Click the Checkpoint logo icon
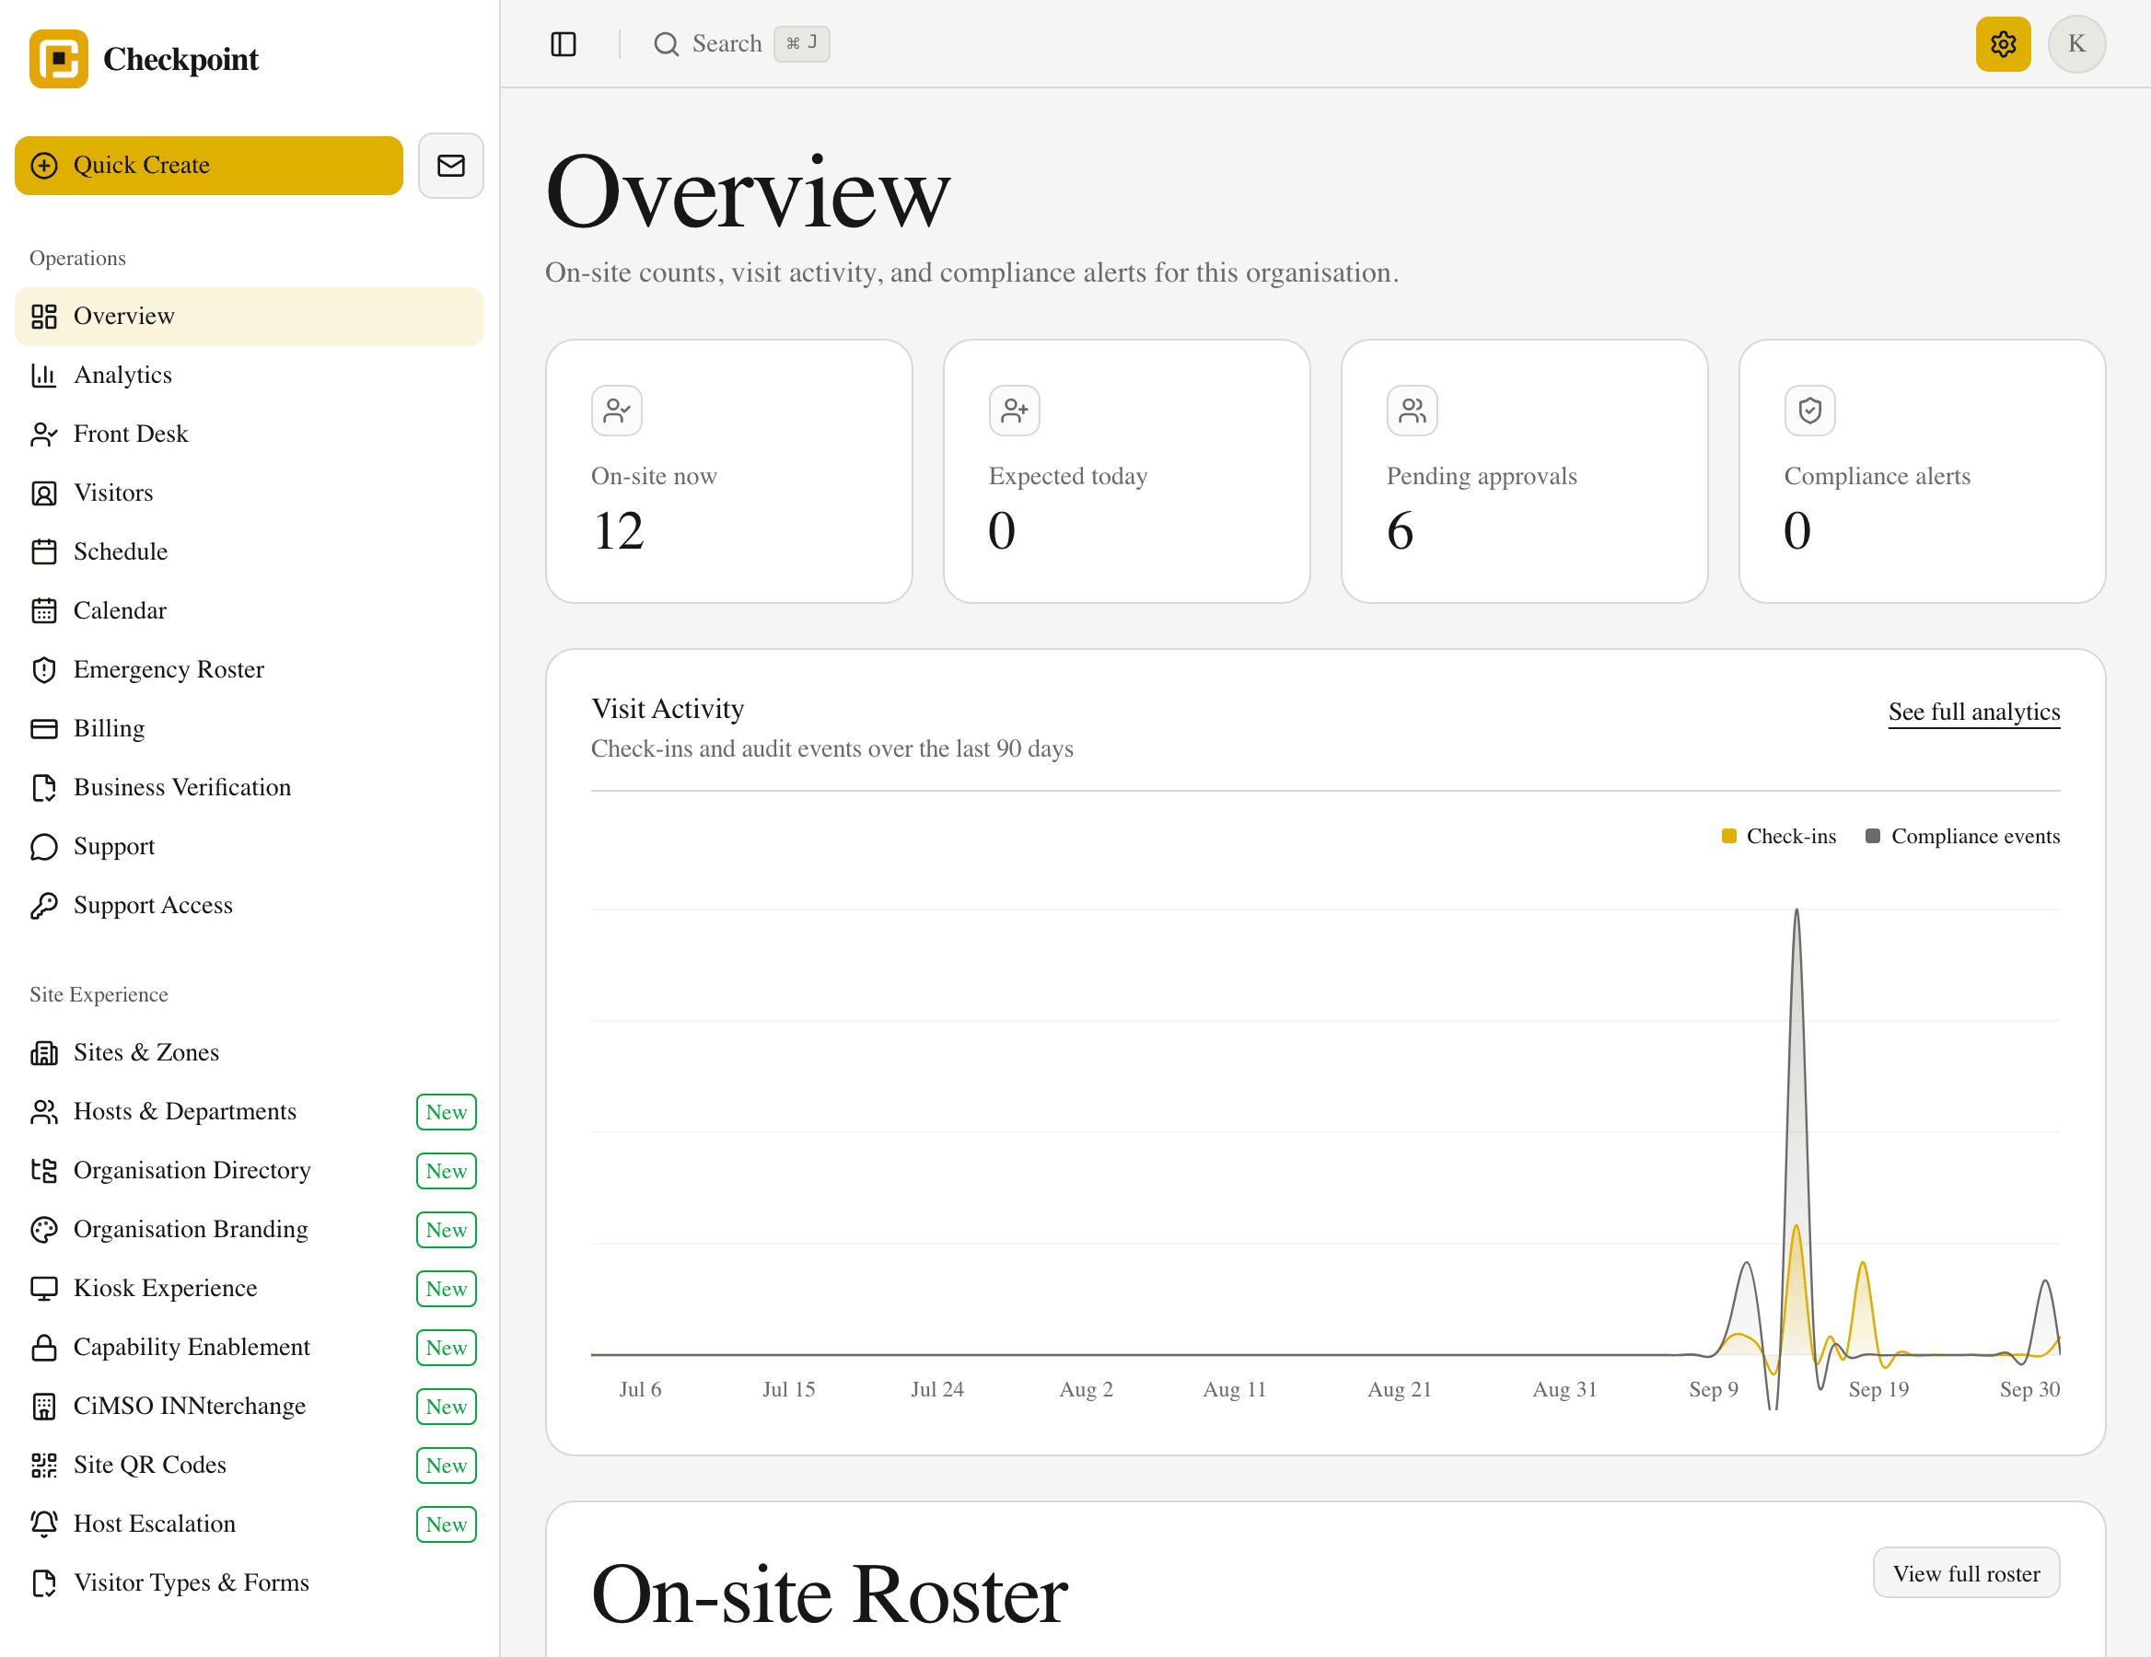This screenshot has height=1657, width=2151. coord(59,59)
